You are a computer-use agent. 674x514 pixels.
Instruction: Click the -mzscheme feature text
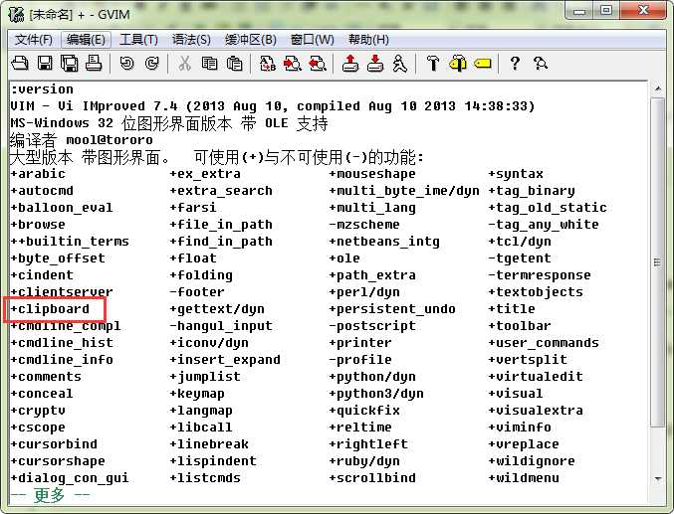(x=364, y=225)
